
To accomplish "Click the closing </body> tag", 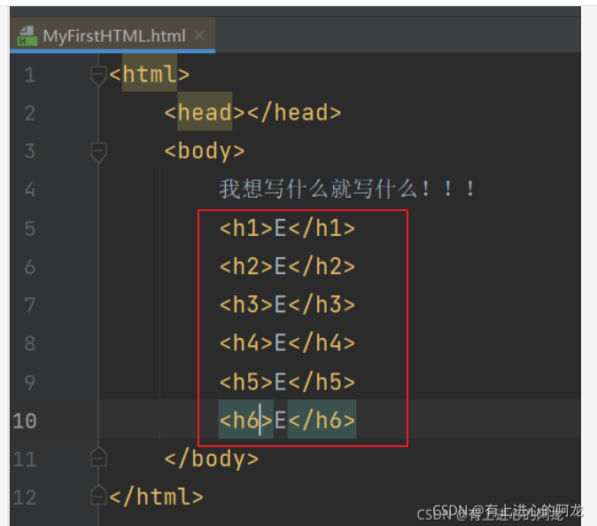I will pos(212,459).
